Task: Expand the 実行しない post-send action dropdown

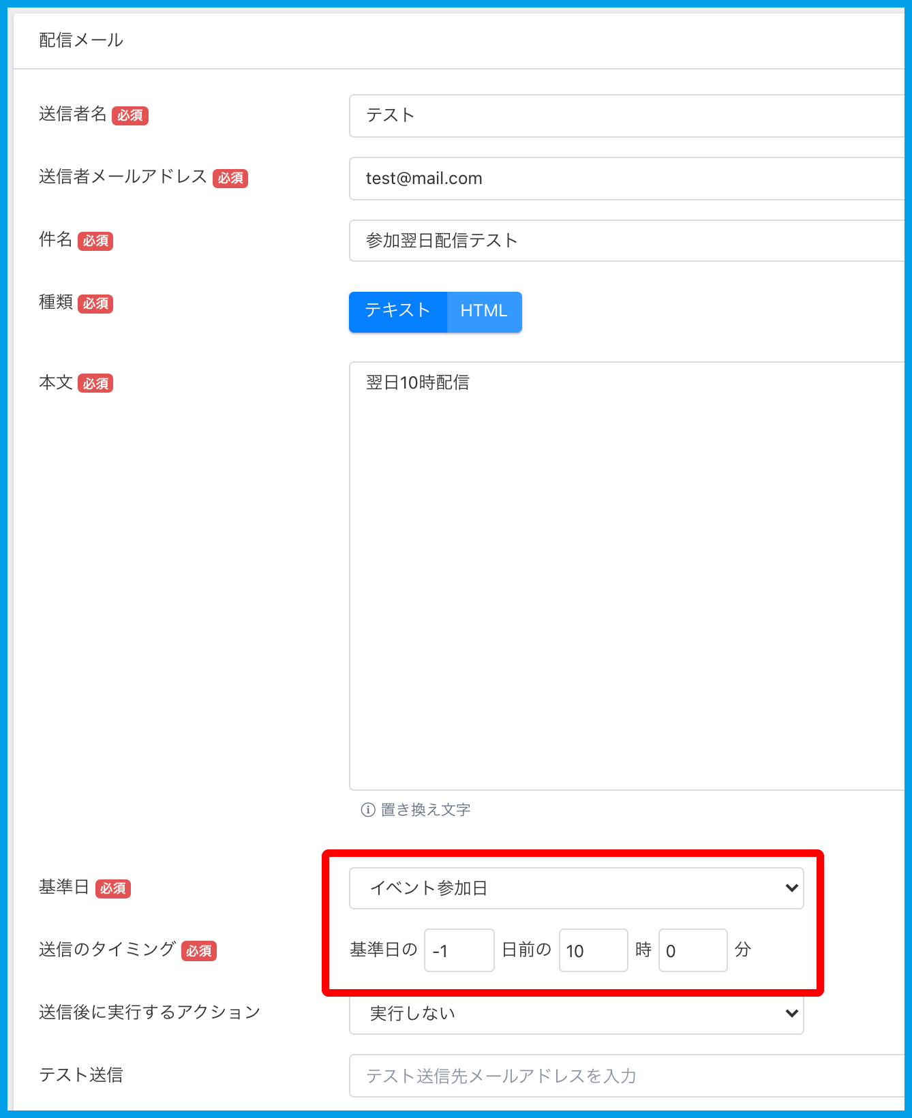Action: (x=576, y=1014)
